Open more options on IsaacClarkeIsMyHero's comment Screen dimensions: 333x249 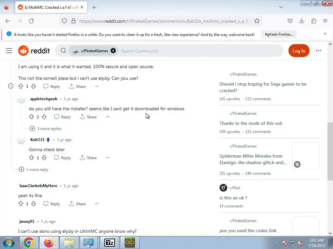pyautogui.click(x=97, y=204)
